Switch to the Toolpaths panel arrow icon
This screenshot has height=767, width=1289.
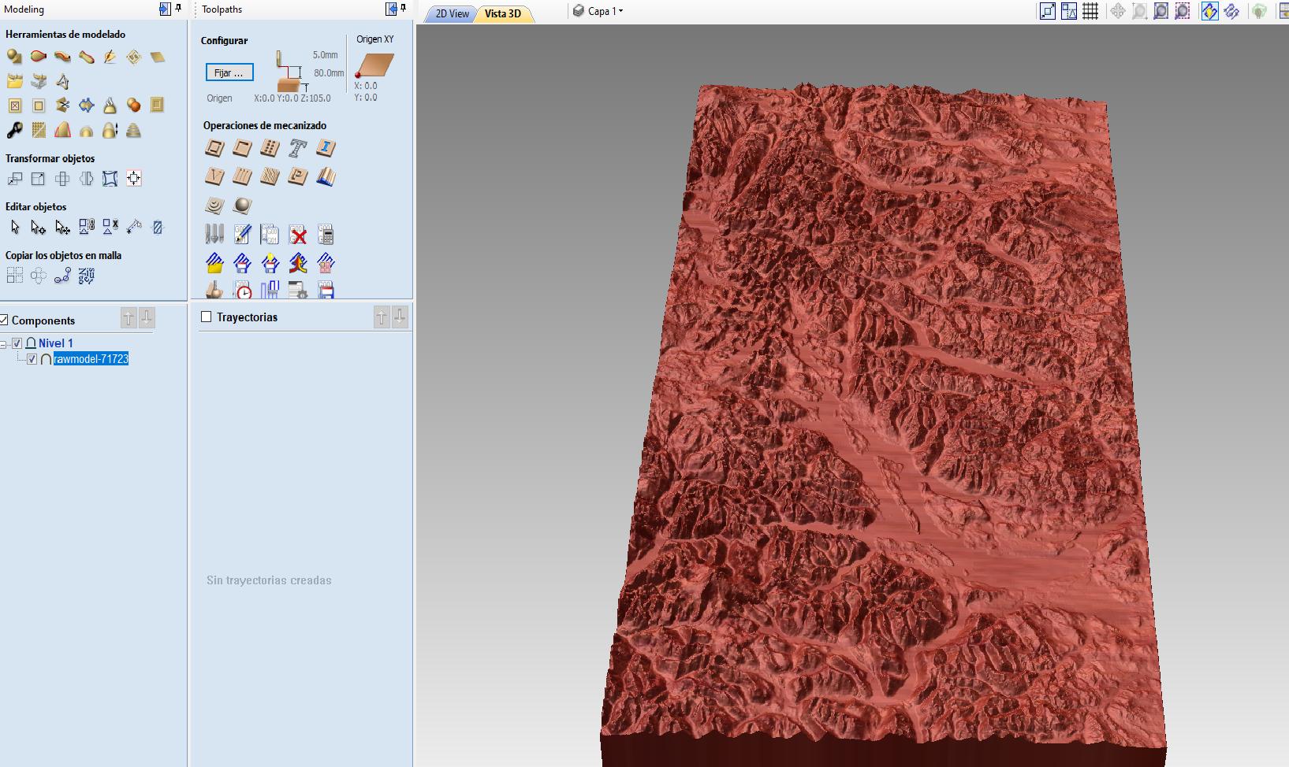[390, 9]
